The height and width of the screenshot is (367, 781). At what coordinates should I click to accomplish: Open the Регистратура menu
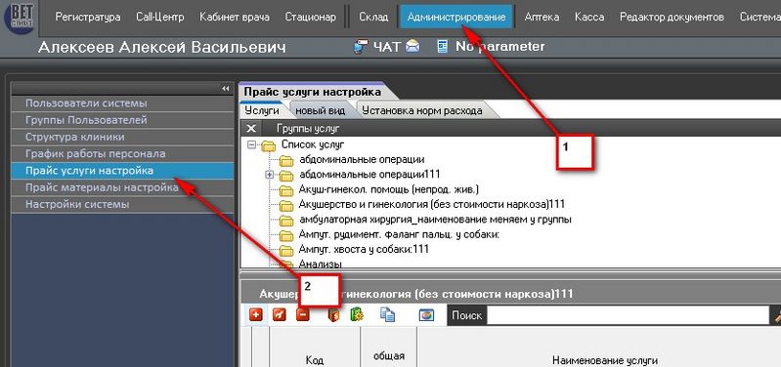tap(88, 17)
